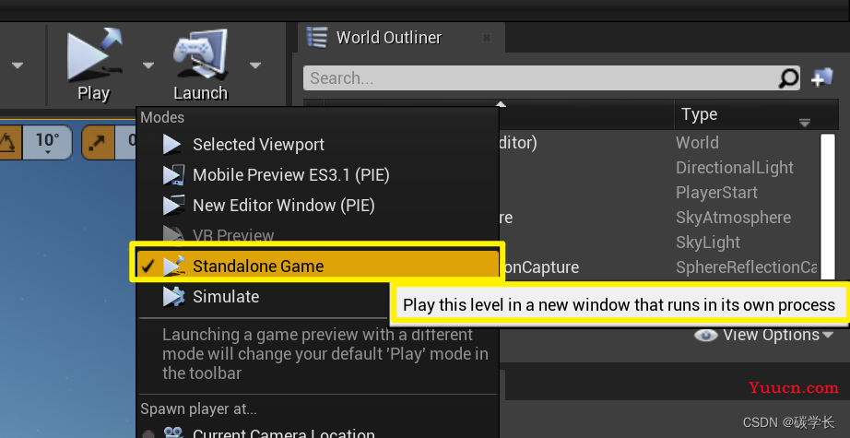Open the Launch options dropdown arrow

[x=255, y=65]
